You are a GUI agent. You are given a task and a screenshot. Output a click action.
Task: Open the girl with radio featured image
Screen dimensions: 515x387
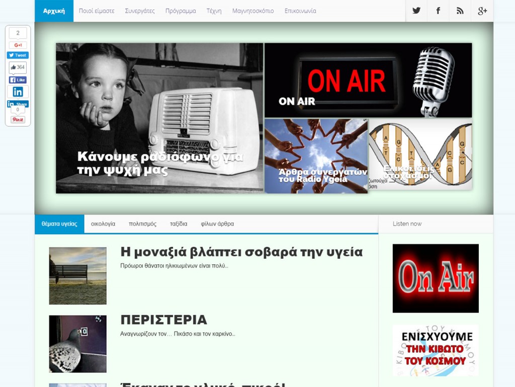[159, 118]
